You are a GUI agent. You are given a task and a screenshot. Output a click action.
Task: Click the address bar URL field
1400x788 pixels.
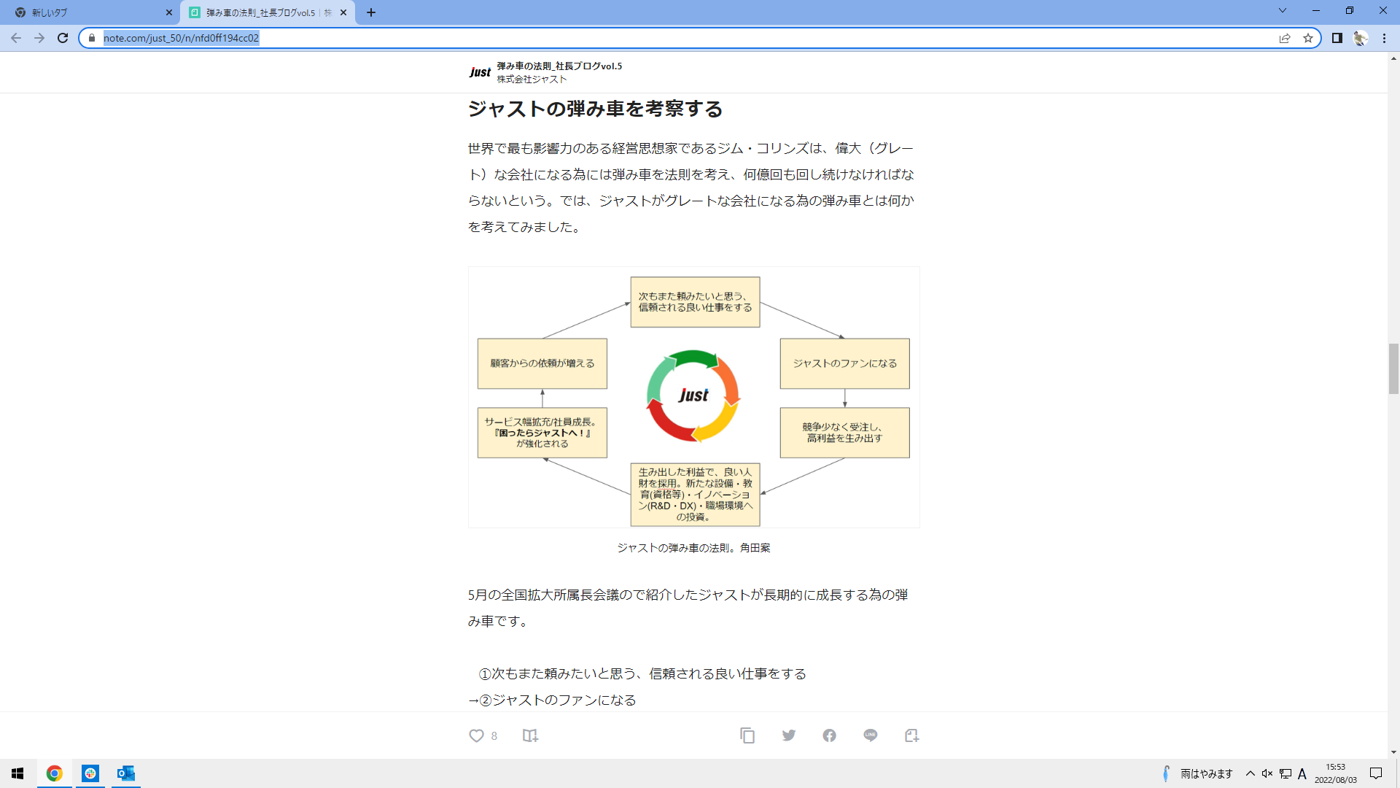coord(685,38)
